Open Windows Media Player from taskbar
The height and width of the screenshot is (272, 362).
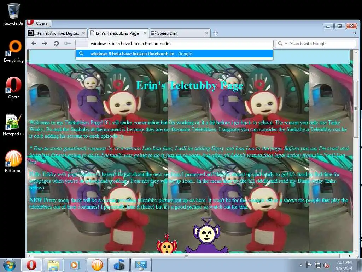[x=75, y=265]
